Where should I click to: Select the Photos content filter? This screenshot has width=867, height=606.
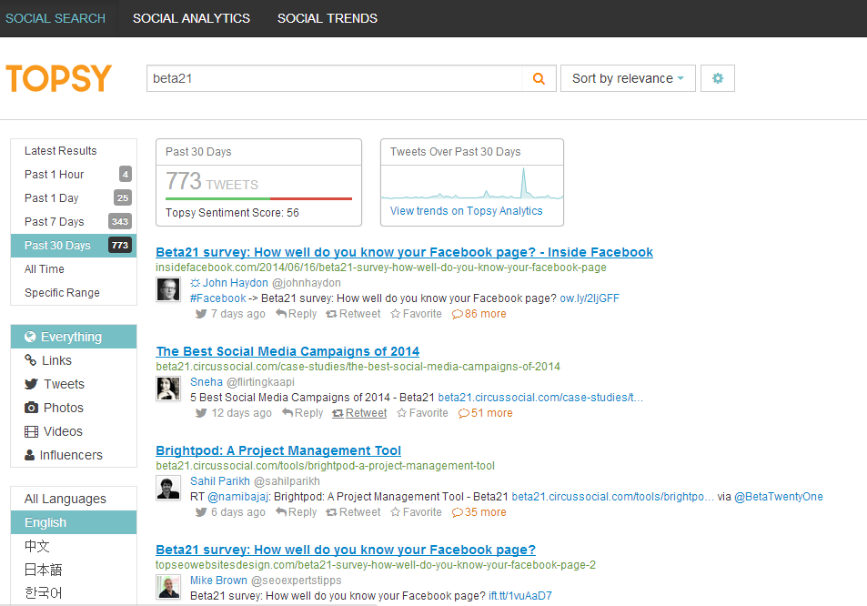(63, 408)
